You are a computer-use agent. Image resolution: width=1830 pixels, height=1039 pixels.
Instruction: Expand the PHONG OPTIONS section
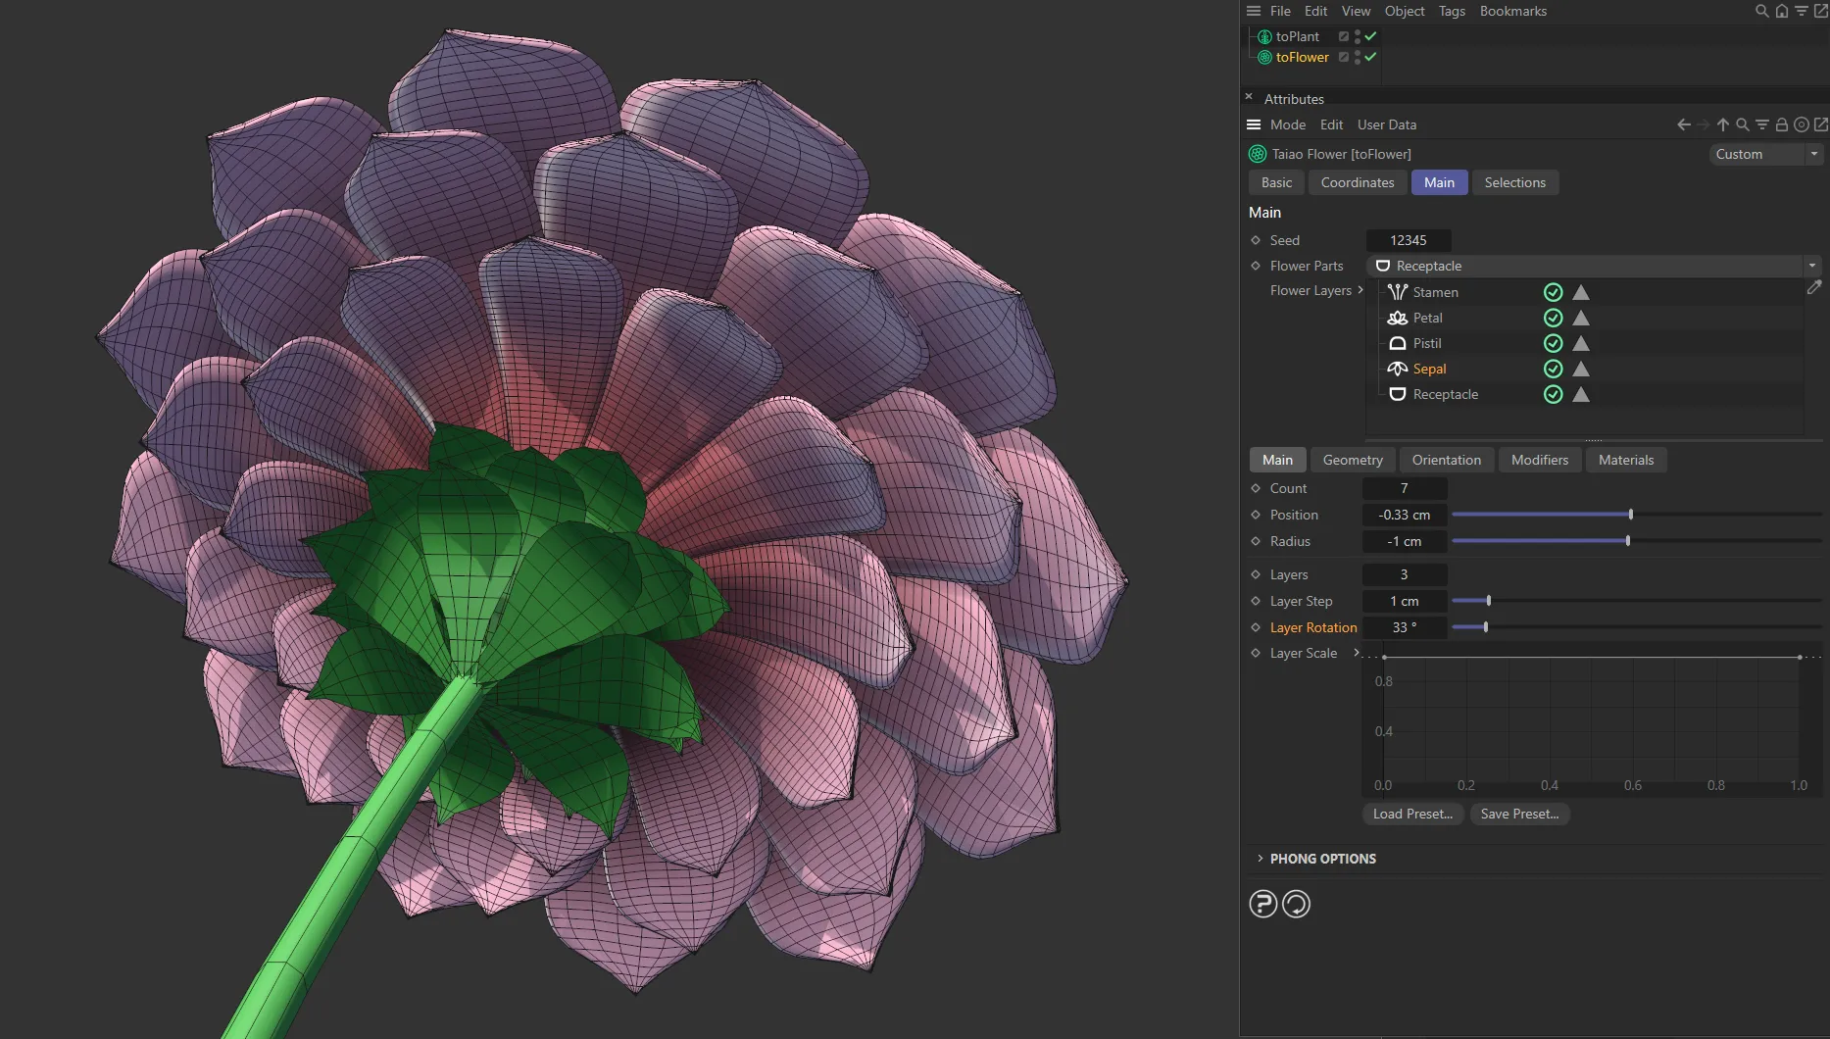point(1322,859)
